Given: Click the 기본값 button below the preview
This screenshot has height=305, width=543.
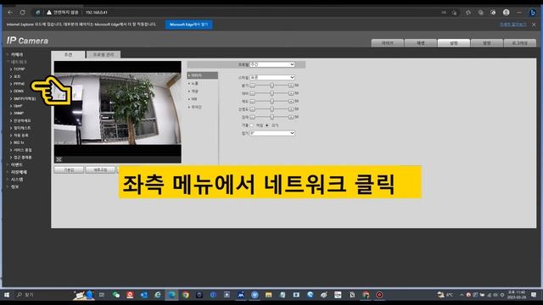Looking at the screenshot, I should [69, 169].
